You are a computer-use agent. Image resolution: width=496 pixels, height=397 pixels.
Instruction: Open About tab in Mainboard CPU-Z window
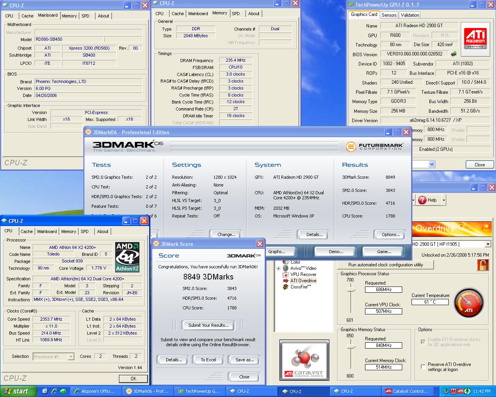(x=103, y=16)
